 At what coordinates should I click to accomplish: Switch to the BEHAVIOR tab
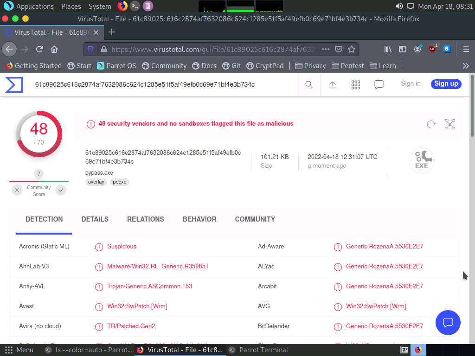(x=199, y=219)
